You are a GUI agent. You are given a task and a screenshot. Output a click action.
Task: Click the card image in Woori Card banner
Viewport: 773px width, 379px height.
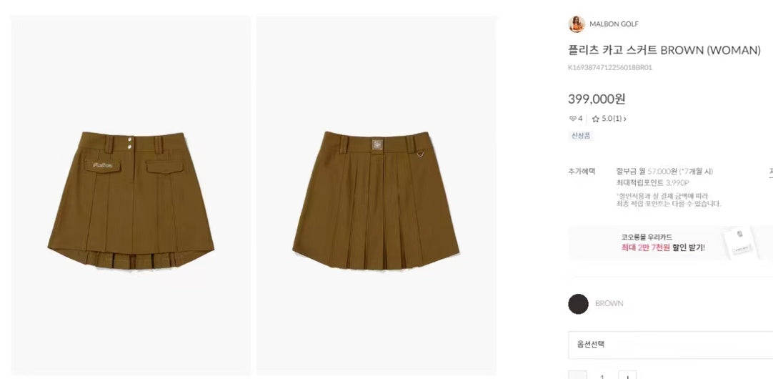tap(741, 242)
